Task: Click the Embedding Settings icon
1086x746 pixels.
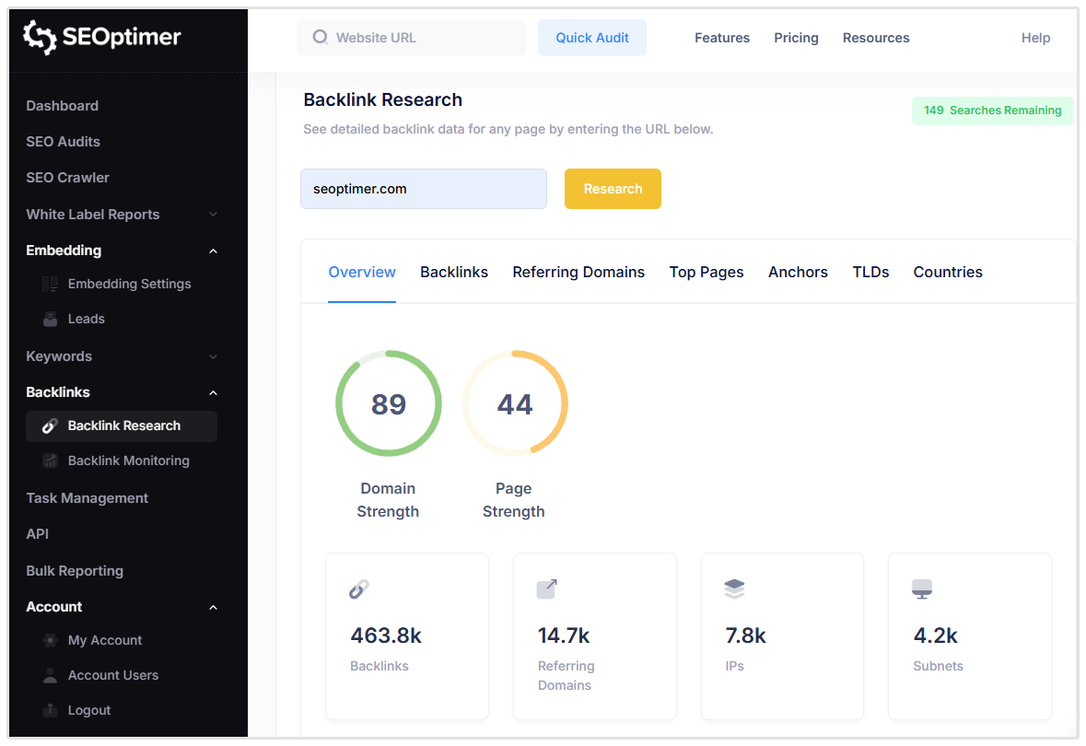Action: click(x=50, y=284)
